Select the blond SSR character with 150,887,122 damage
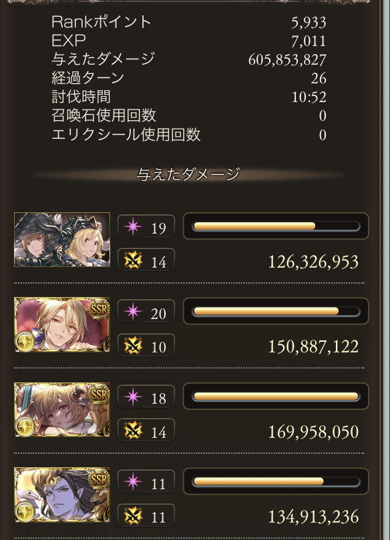 tap(62, 324)
